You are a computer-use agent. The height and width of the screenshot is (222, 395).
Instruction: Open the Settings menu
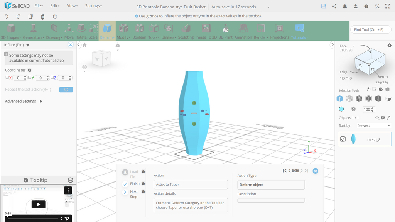click(93, 5)
